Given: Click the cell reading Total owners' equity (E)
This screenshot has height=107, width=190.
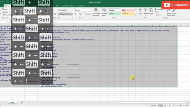Looking at the screenshot, I should [50, 78].
